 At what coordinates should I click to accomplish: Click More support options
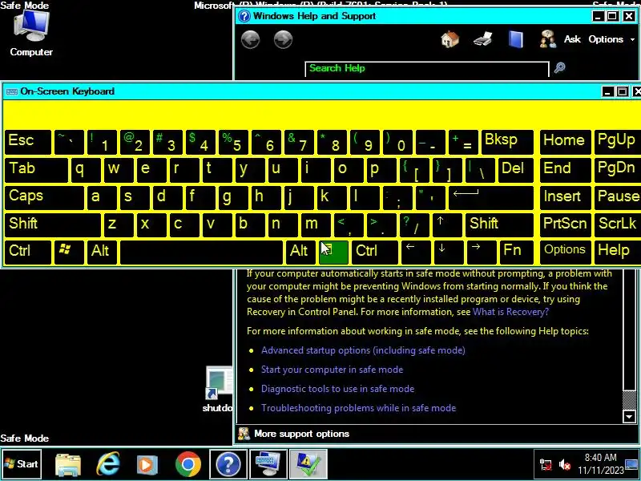click(302, 434)
